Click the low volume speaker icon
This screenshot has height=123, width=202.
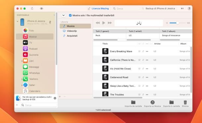167,23
